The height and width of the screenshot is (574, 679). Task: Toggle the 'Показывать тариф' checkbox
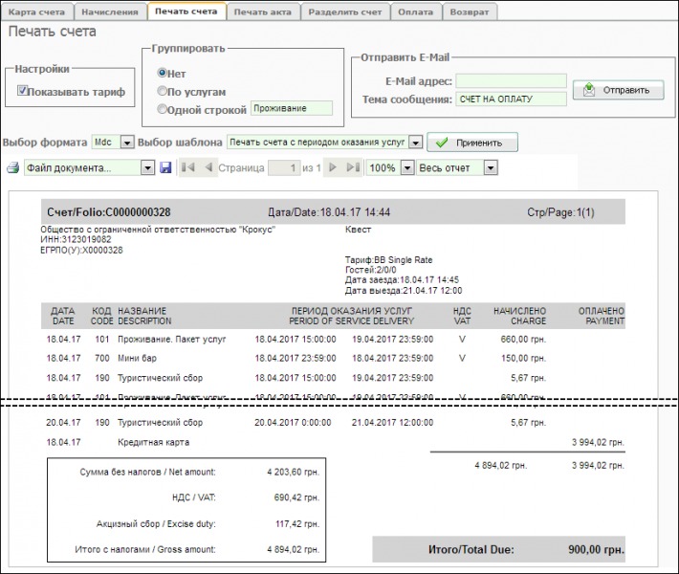click(23, 91)
